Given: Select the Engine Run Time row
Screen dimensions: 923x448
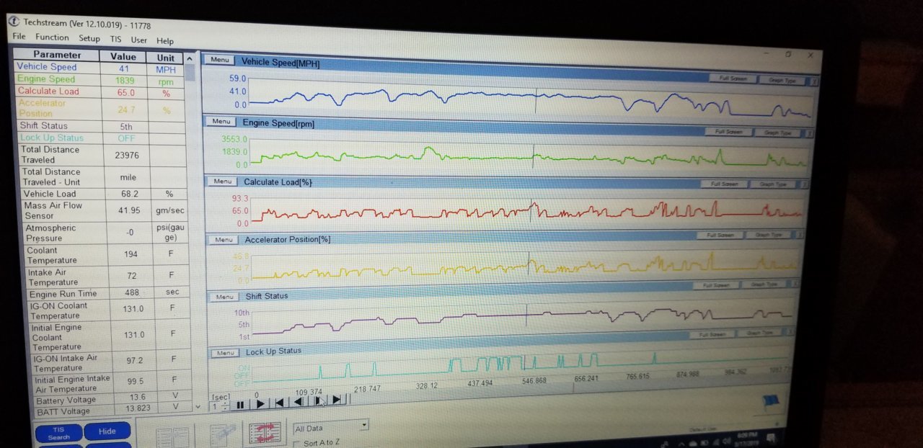Looking at the screenshot, I should [x=108, y=294].
